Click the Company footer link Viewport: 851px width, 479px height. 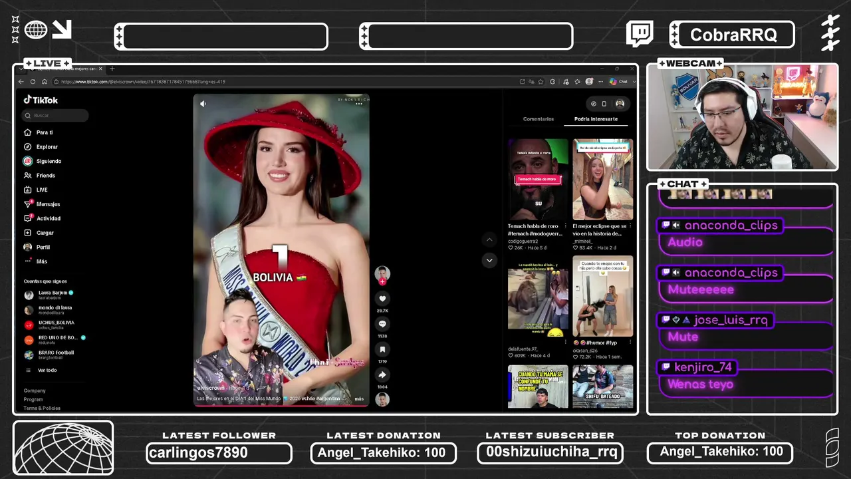pyautogui.click(x=35, y=391)
